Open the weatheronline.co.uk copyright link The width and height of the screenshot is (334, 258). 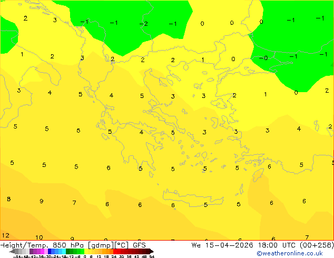coord(289,253)
